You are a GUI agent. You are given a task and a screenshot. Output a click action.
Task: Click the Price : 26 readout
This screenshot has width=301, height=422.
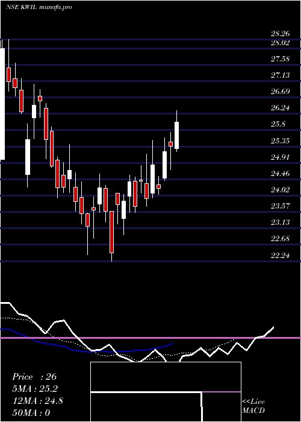tap(34, 377)
